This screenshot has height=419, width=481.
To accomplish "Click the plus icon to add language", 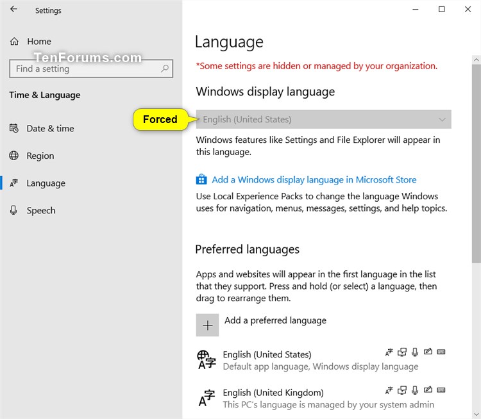I will (207, 325).
